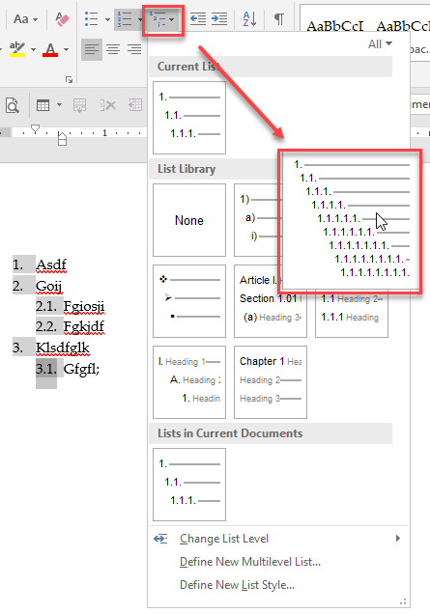
Task: Click the print preview magnifier icon
Action: click(13, 105)
